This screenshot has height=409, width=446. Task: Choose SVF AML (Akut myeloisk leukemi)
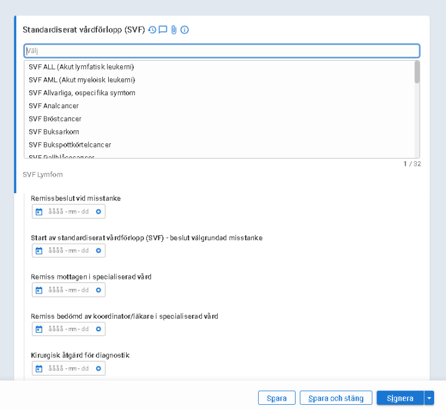[82, 80]
